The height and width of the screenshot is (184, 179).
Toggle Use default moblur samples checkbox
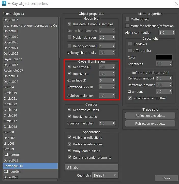click(x=70, y=24)
